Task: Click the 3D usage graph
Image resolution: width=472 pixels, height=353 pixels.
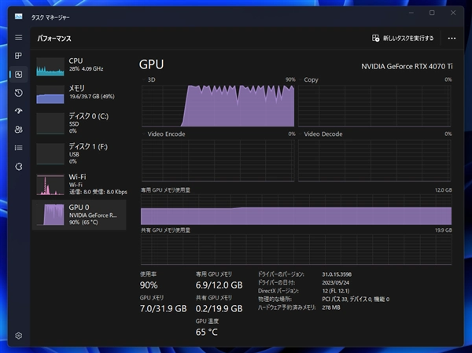Action: coord(218,105)
